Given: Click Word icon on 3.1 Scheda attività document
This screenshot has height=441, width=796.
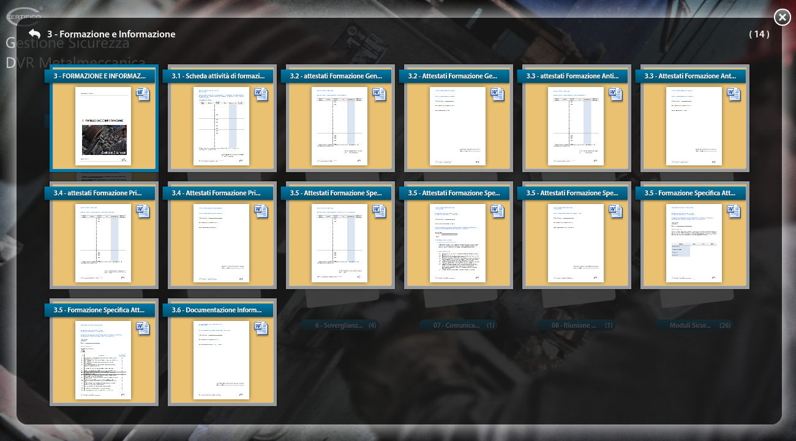Looking at the screenshot, I should tap(261, 94).
